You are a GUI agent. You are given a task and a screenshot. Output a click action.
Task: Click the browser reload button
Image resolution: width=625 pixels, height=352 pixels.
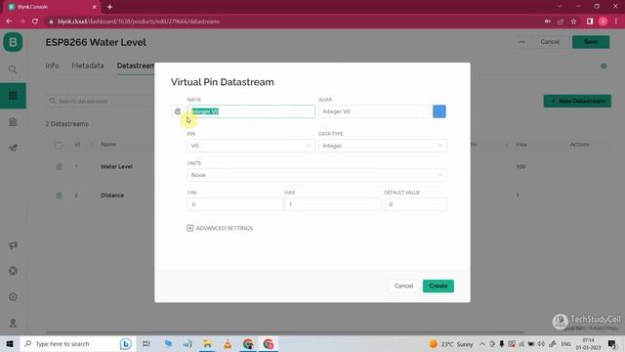tap(35, 22)
